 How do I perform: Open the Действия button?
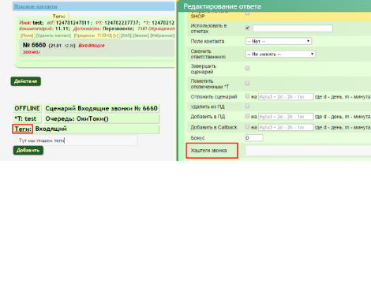tap(25, 81)
